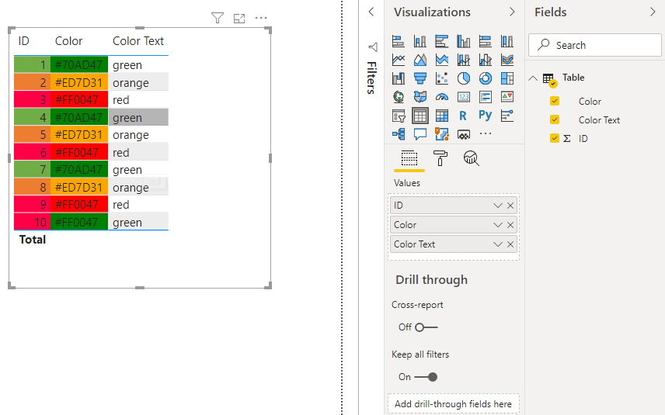Select the area chart visual
The image size is (665, 415).
(420, 60)
